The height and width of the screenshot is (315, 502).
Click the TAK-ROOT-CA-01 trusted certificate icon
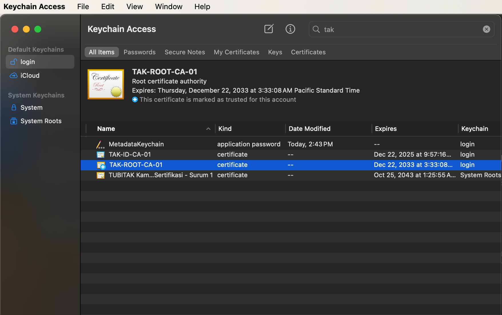[x=101, y=165]
